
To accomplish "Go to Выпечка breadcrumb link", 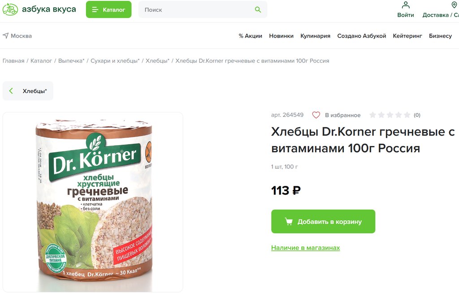I will pyautogui.click(x=71, y=60).
